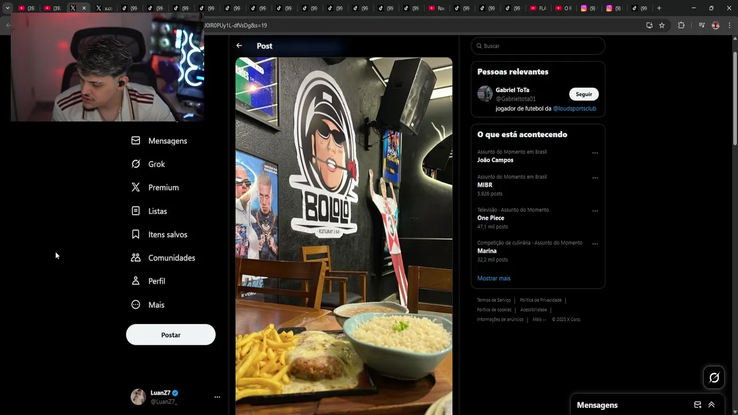Switch to the x.co browser tab
Screen dimensions: 738x415
pos(104,8)
